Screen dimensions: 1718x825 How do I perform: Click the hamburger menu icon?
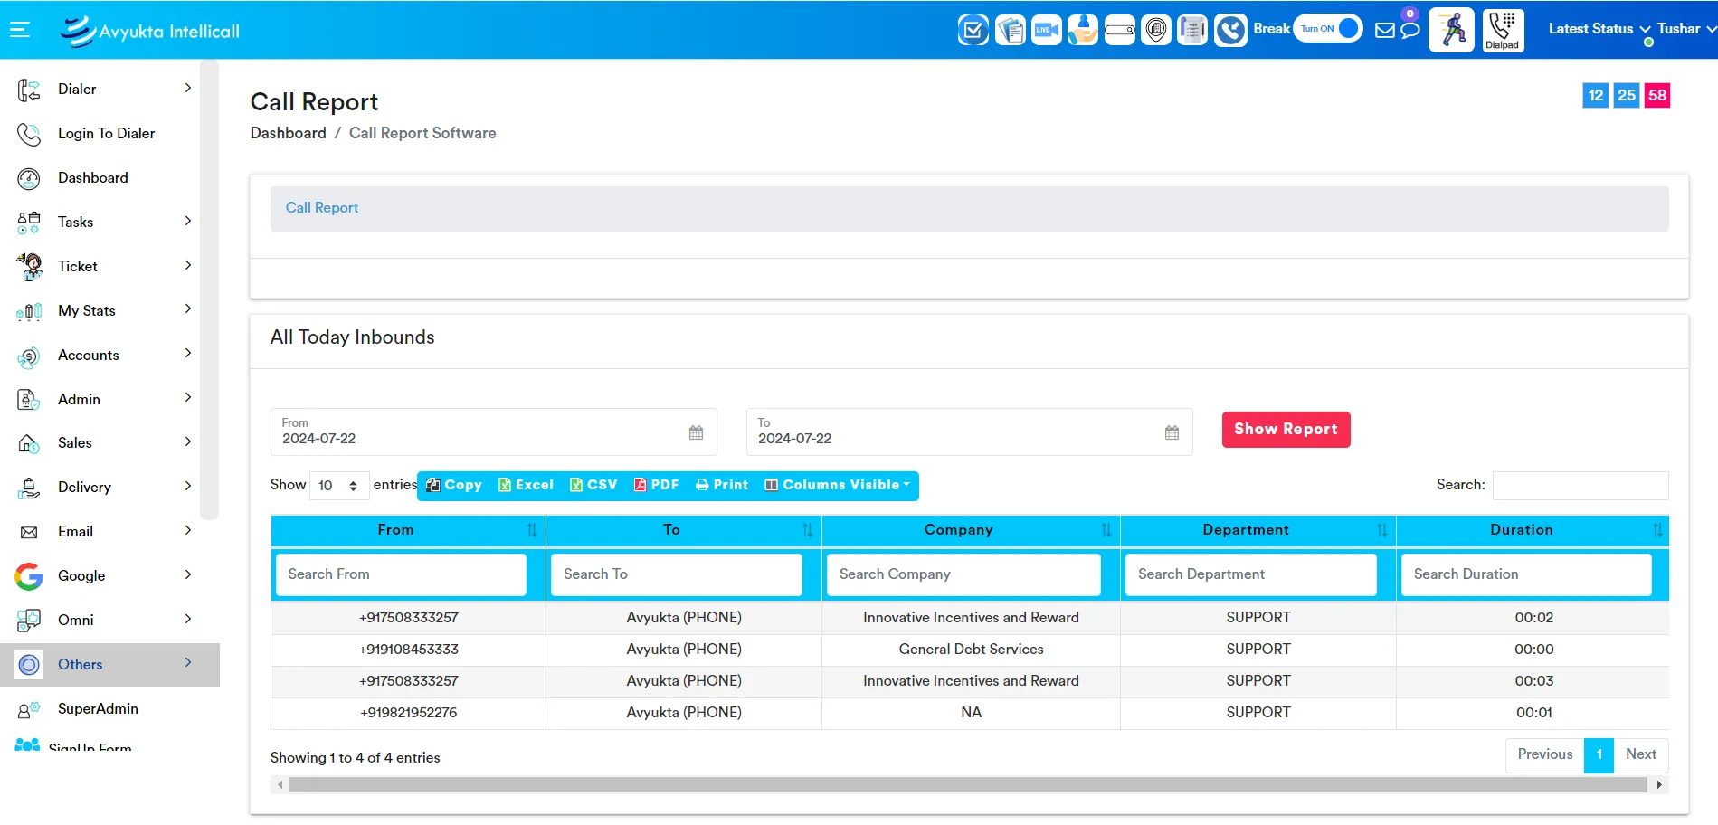(x=20, y=30)
